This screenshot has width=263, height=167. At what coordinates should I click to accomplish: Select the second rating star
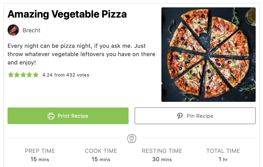coord(17,75)
